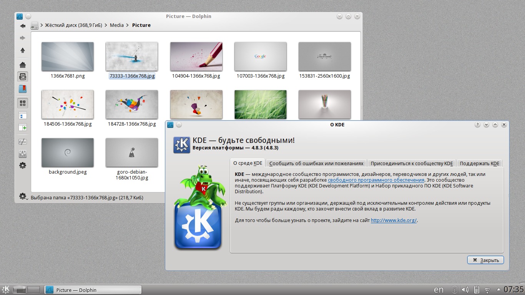Expand the breadcrumb arrow before Жёсткий диск
Screen dimensions: 525x295
(42, 25)
